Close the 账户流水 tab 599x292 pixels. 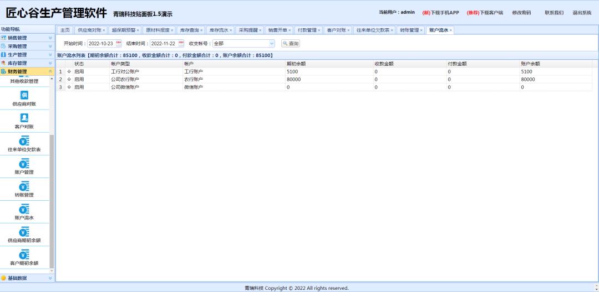click(451, 30)
